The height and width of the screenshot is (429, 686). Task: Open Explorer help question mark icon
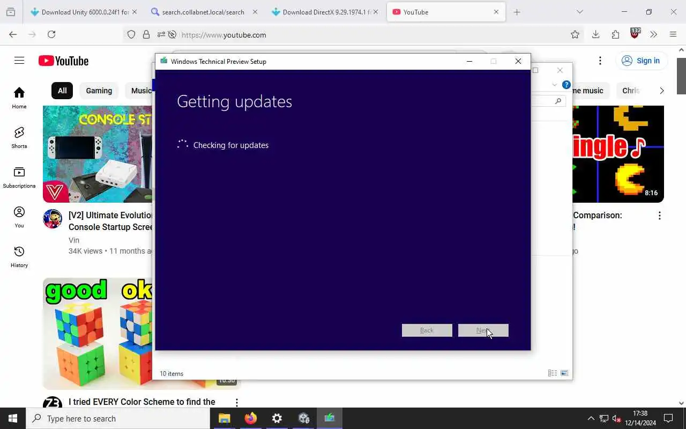(566, 85)
